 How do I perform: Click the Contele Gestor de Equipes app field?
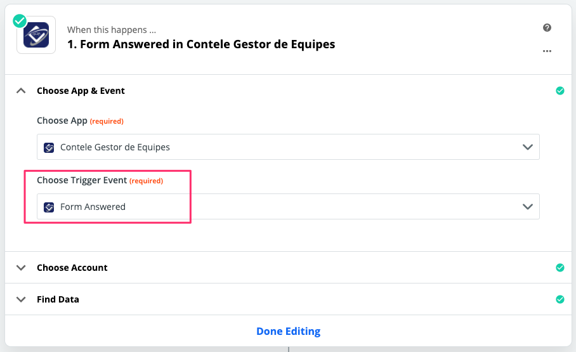click(x=288, y=147)
